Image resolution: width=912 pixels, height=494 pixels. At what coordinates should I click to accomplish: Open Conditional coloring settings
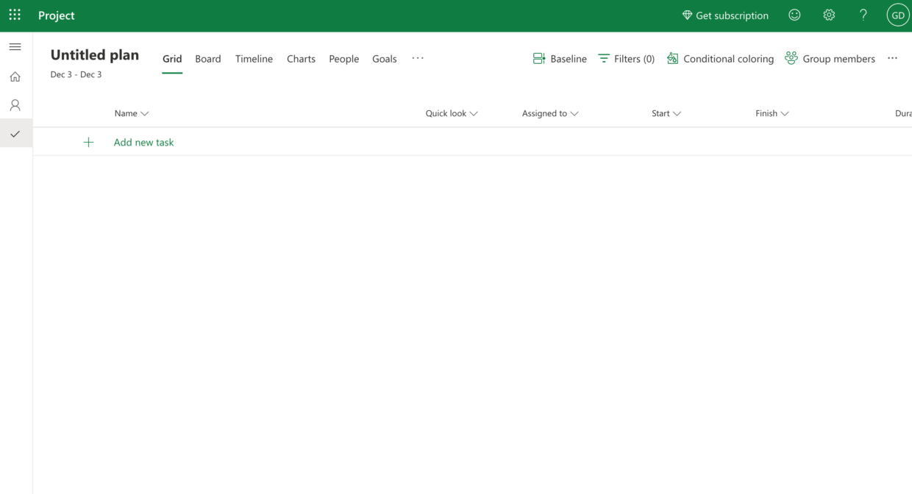click(x=720, y=58)
